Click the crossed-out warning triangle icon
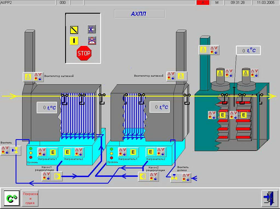This screenshot has width=280, height=209. (x=92, y=41)
